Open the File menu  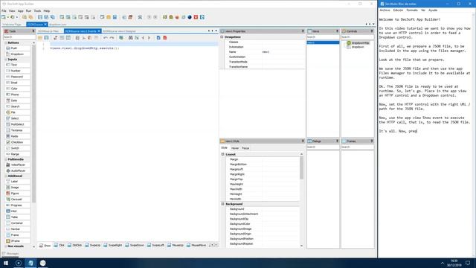coord(4,11)
